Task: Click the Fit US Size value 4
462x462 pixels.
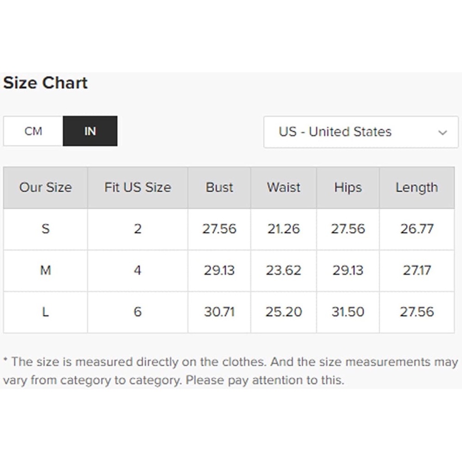Action: tap(138, 270)
